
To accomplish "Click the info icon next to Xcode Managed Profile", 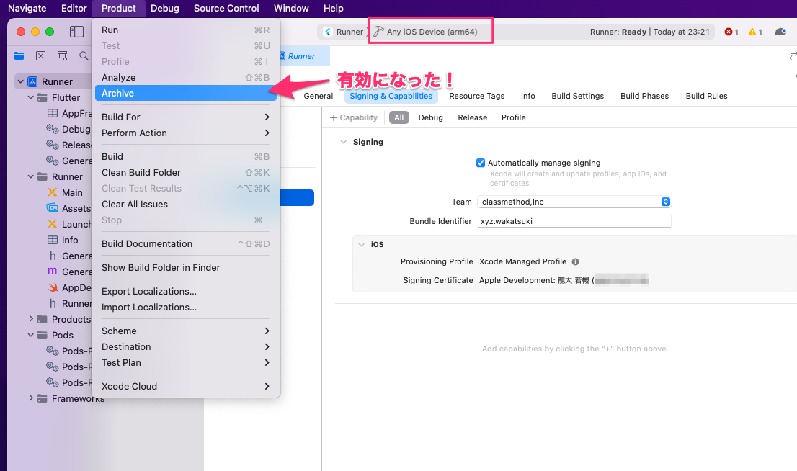I will click(575, 261).
